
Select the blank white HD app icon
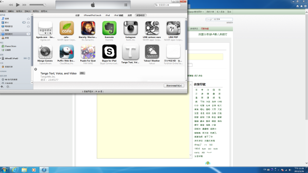tap(173, 52)
